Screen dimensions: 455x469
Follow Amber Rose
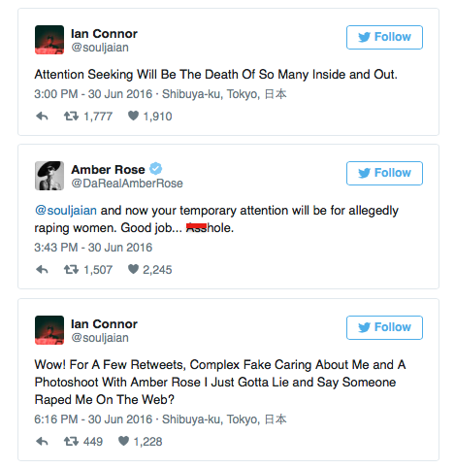point(384,173)
